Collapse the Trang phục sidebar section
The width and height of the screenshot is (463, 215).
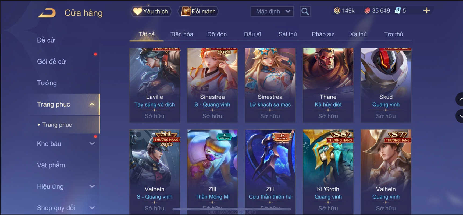[x=92, y=104]
